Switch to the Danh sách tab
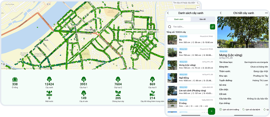Screen dimensions: 270x117 [179, 19]
